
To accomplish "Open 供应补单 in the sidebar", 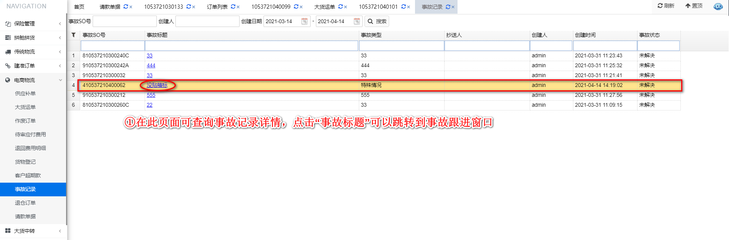I will [25, 93].
